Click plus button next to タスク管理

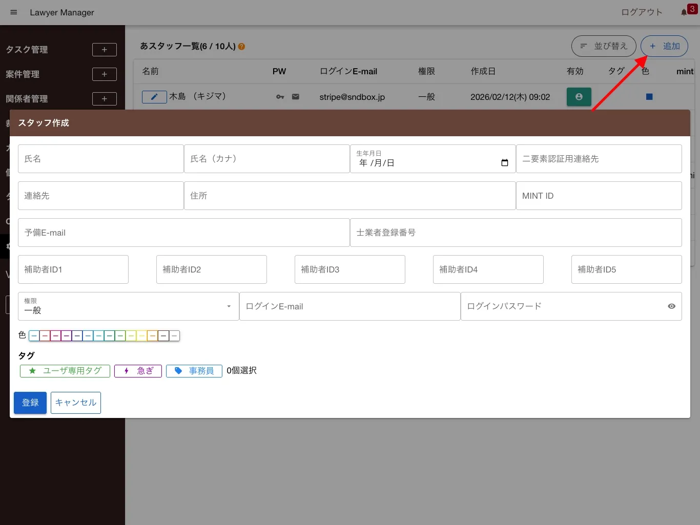coord(105,50)
